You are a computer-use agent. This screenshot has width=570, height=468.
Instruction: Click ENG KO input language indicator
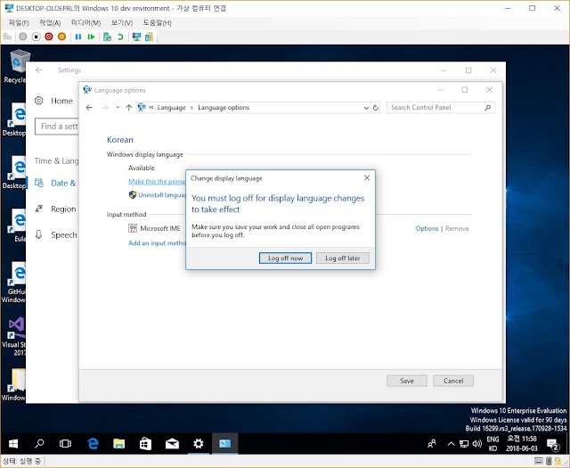(x=493, y=444)
